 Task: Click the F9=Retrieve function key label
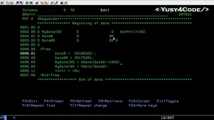coord(110,101)
